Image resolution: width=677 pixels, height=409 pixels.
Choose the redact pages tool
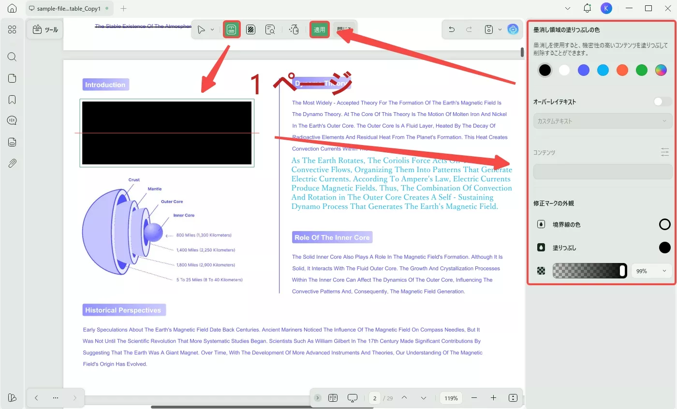coord(250,30)
